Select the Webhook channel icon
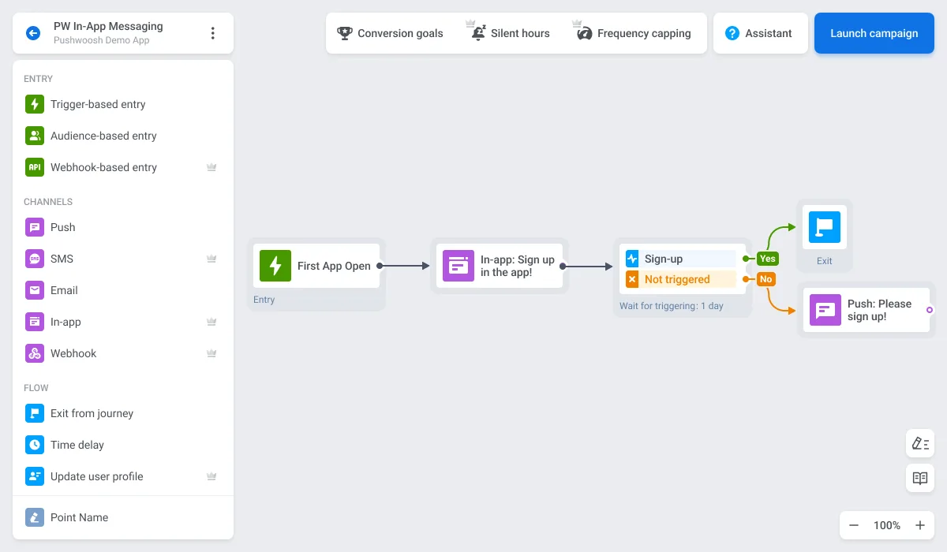 [x=35, y=353]
